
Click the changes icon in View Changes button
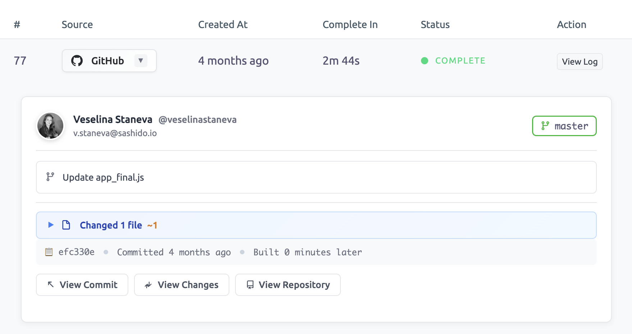click(148, 285)
